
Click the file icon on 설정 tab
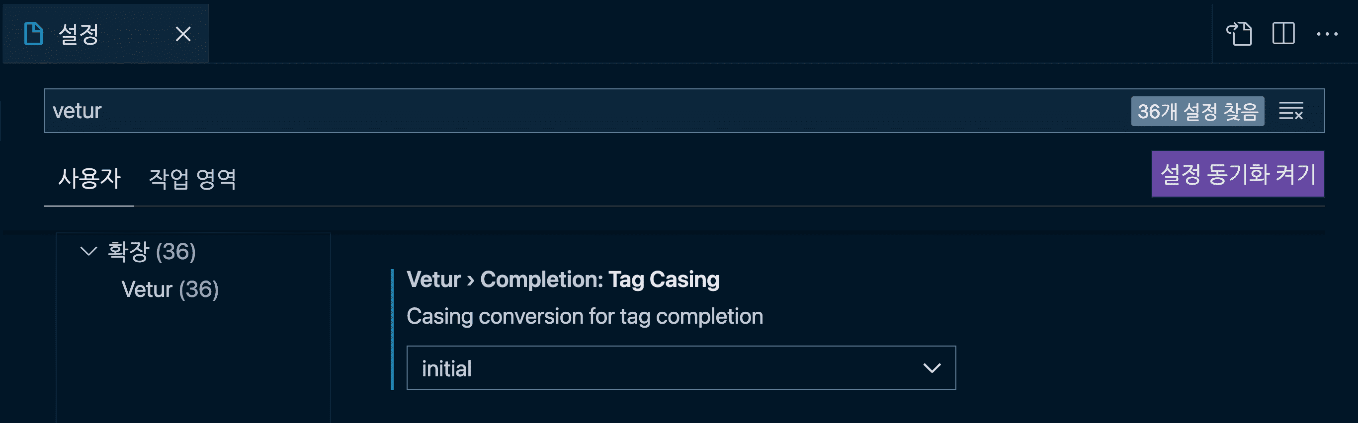(x=34, y=34)
